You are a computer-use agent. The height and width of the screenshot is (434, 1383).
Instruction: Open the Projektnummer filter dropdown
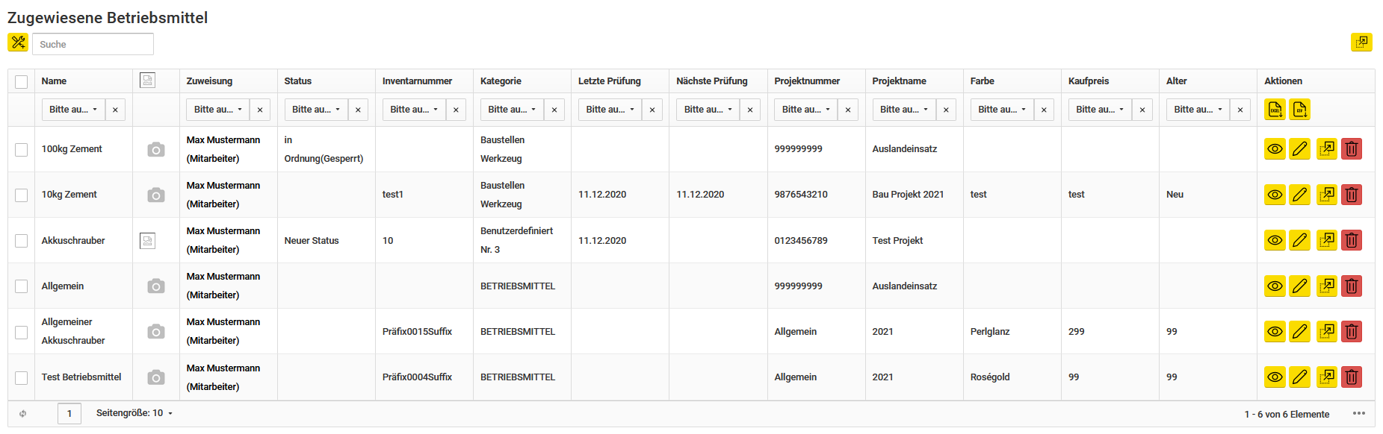point(805,110)
